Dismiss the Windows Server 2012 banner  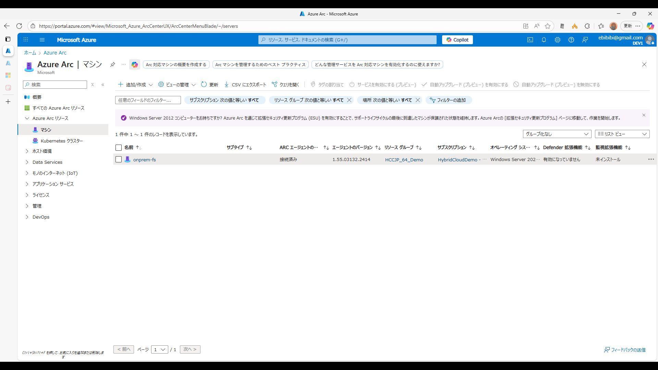coord(644,115)
